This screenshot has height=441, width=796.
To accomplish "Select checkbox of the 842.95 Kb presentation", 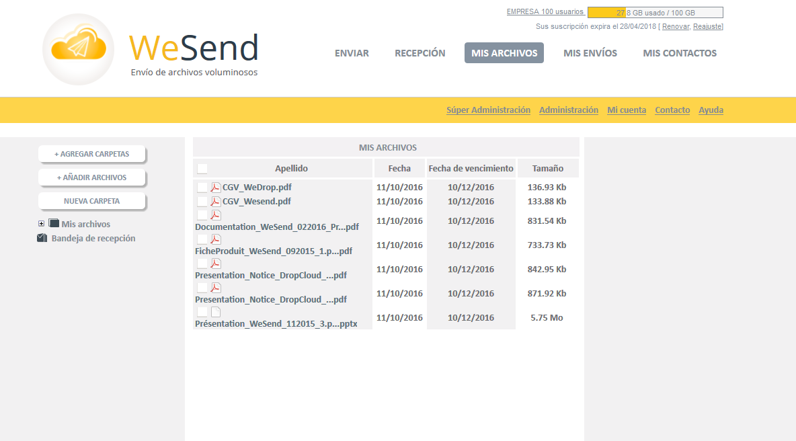I will click(x=202, y=264).
